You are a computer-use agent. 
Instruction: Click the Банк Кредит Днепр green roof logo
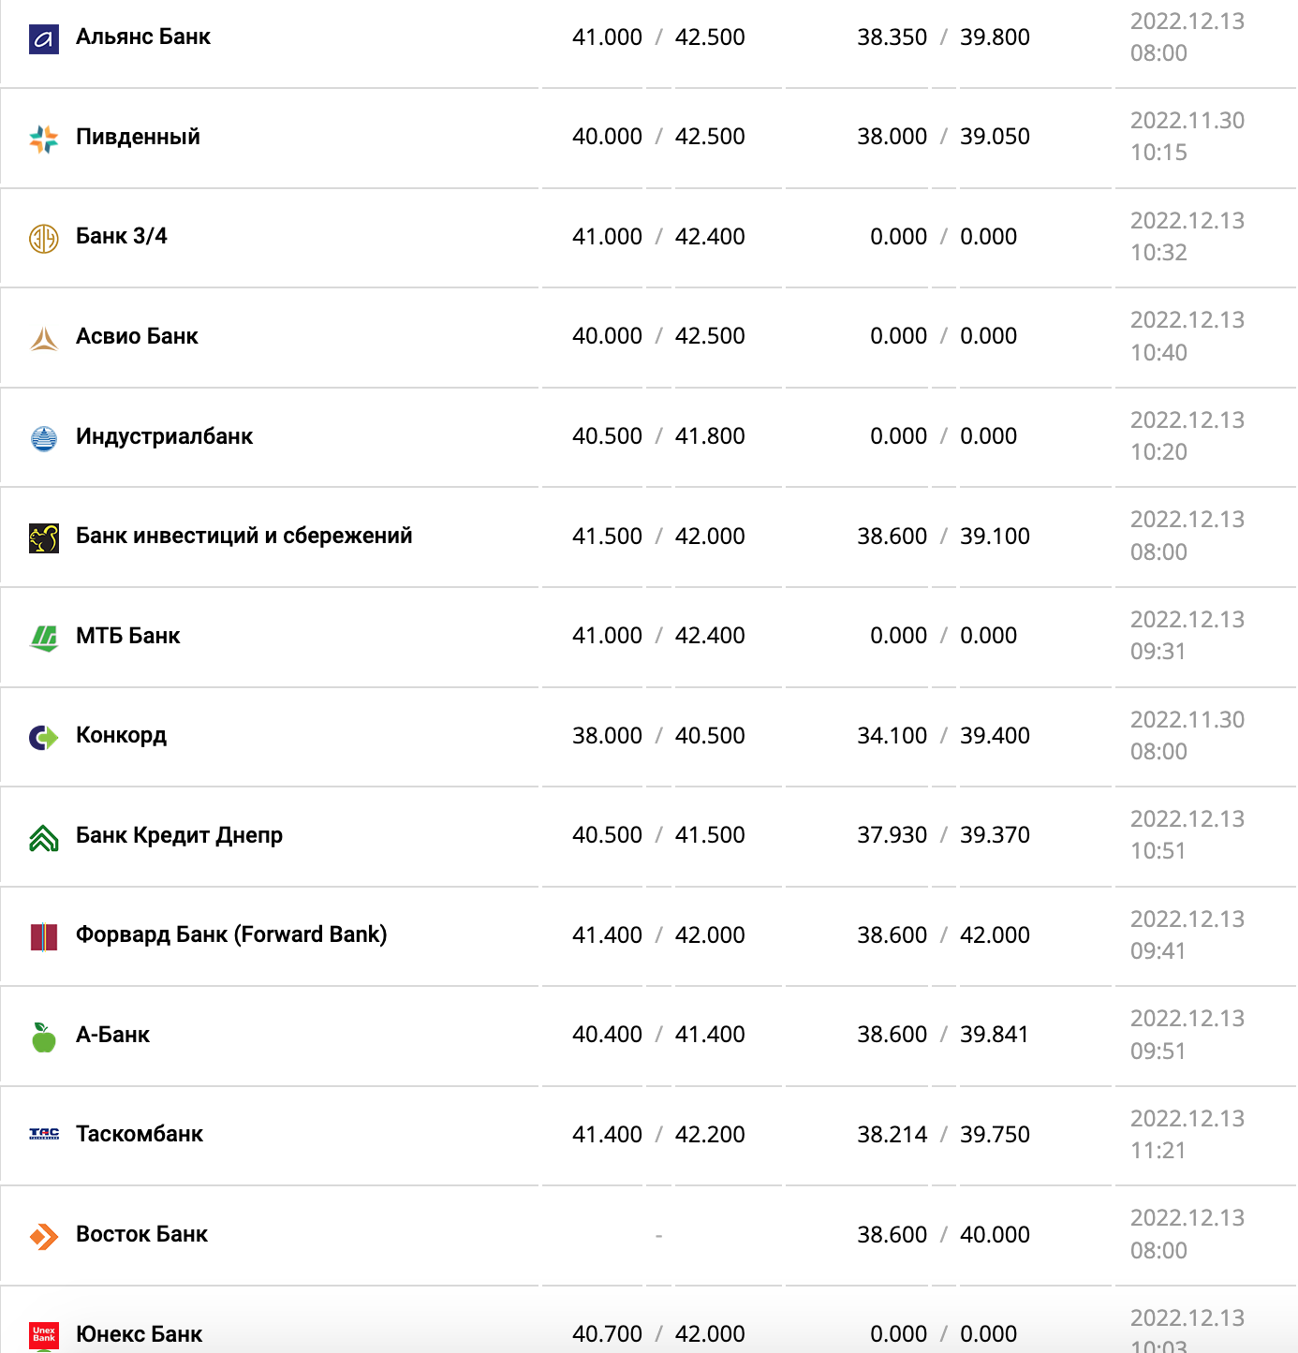pos(44,838)
